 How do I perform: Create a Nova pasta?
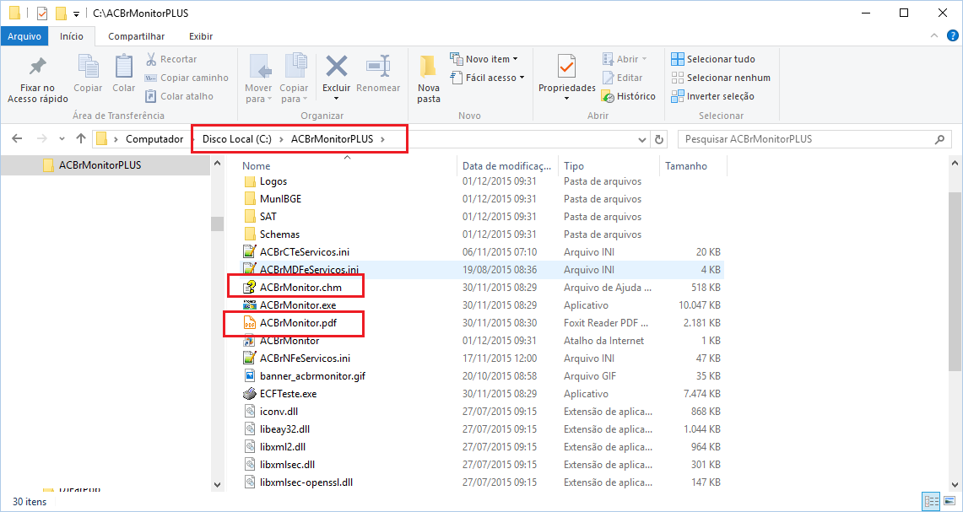point(429,78)
